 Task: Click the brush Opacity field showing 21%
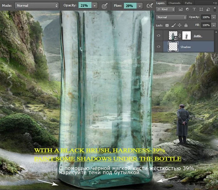(85, 6)
